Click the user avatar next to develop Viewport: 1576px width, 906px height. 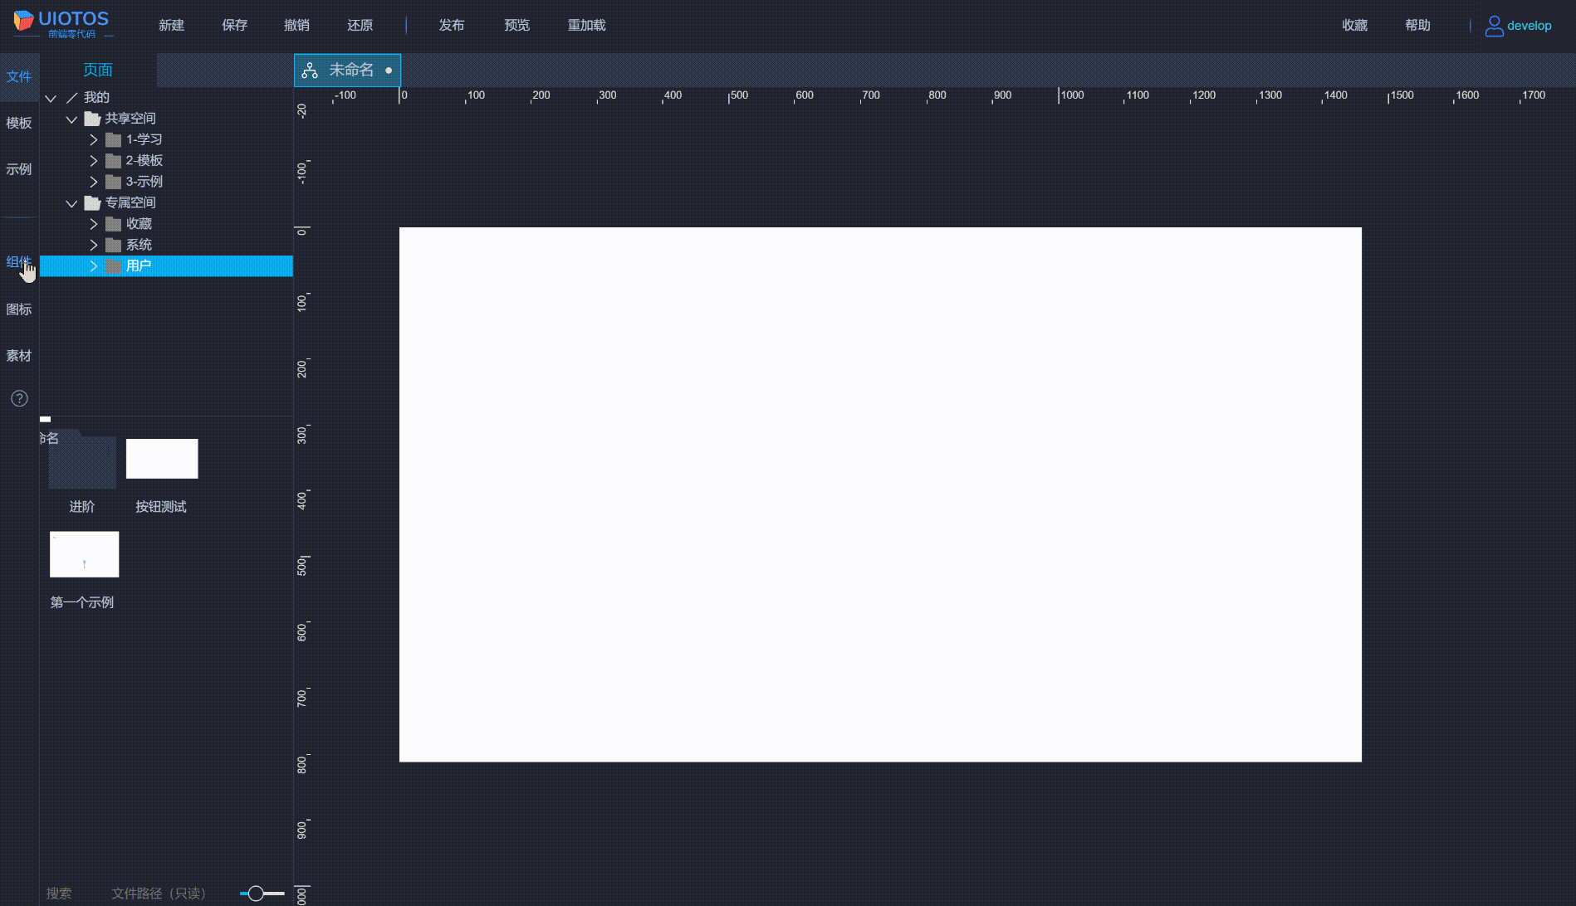coord(1493,25)
